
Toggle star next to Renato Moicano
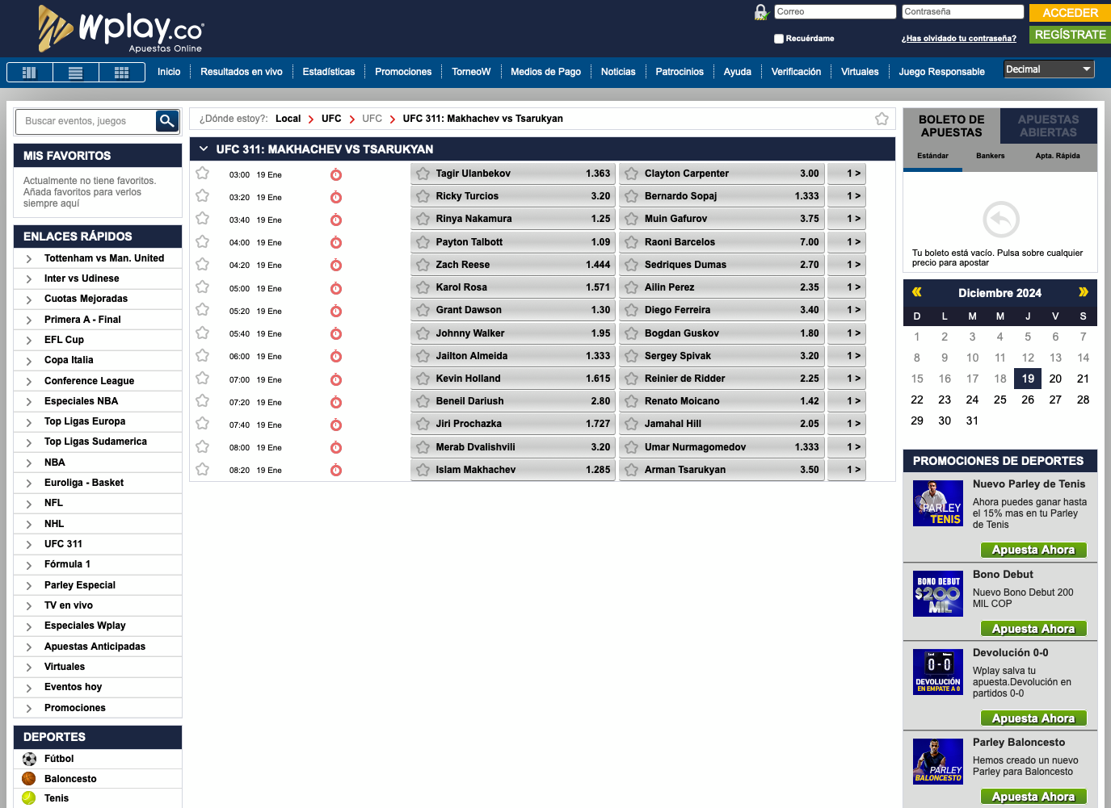[x=632, y=401]
